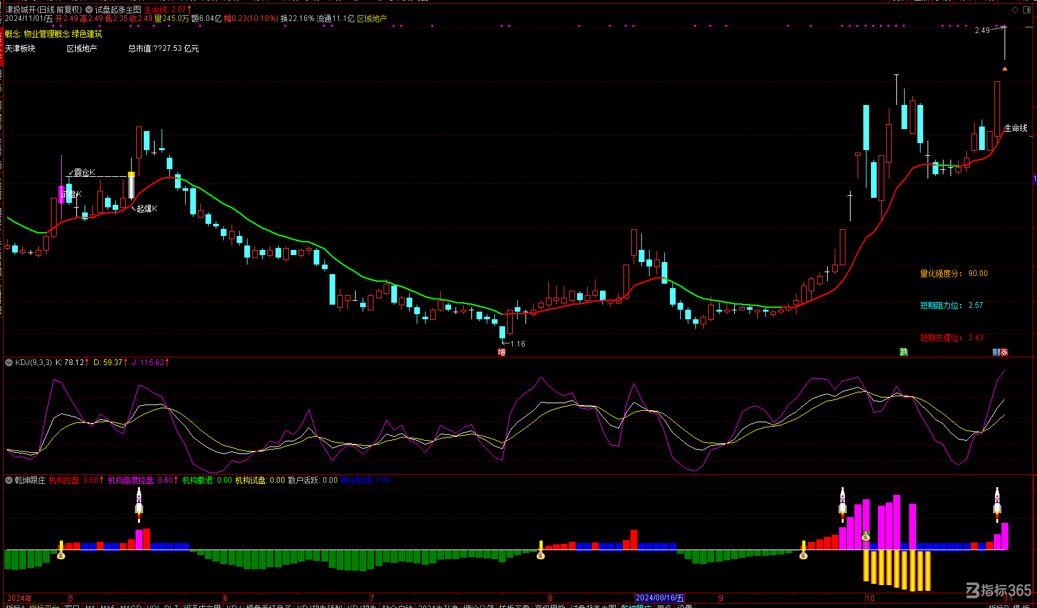Click the 起爆K annotation label

pyautogui.click(x=147, y=209)
